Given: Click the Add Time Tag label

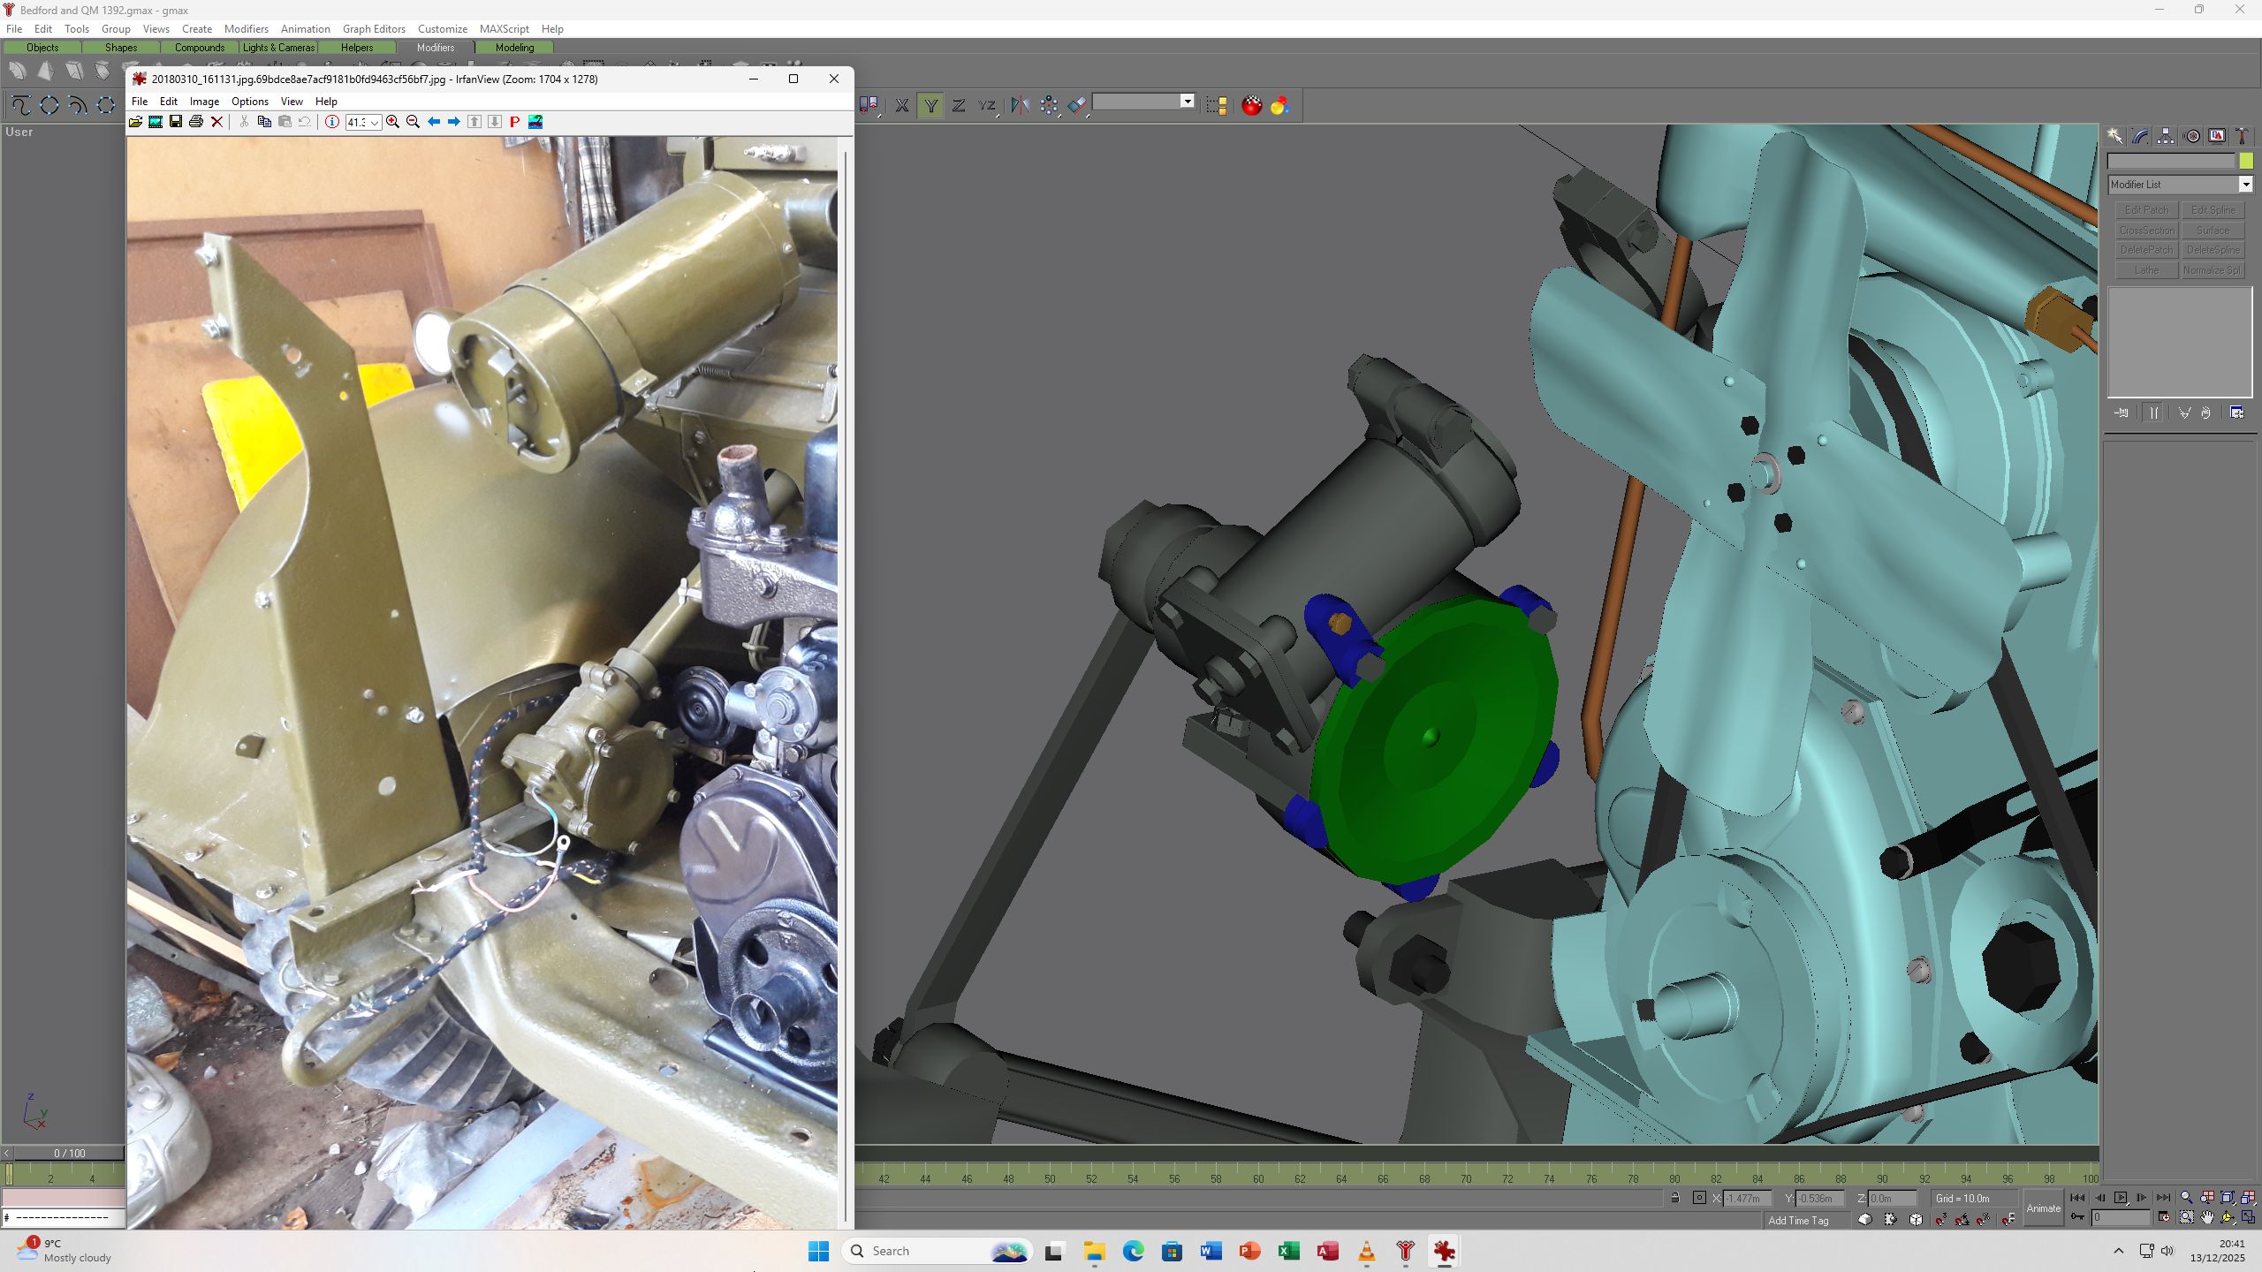Looking at the screenshot, I should point(1798,1220).
